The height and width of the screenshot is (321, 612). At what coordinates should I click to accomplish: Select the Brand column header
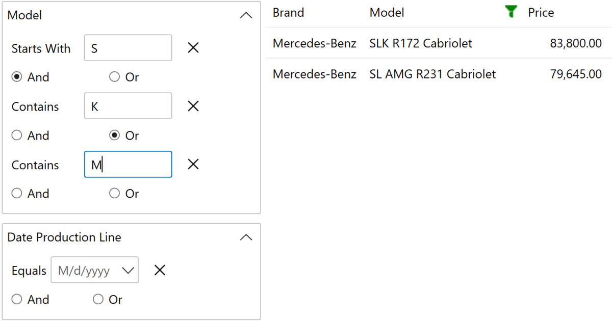click(288, 12)
